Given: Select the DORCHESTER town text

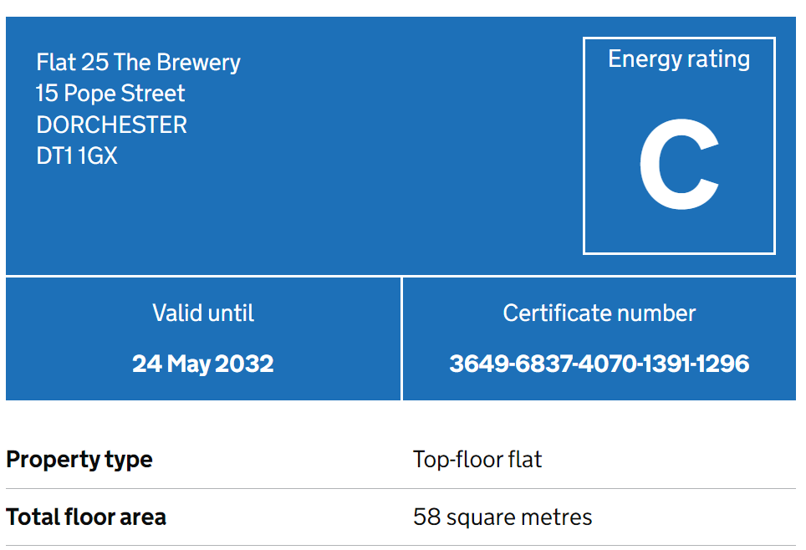Looking at the screenshot, I should click(x=111, y=125).
